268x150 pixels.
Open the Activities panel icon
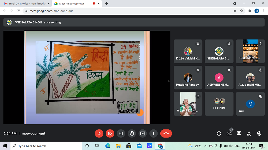(x=249, y=133)
